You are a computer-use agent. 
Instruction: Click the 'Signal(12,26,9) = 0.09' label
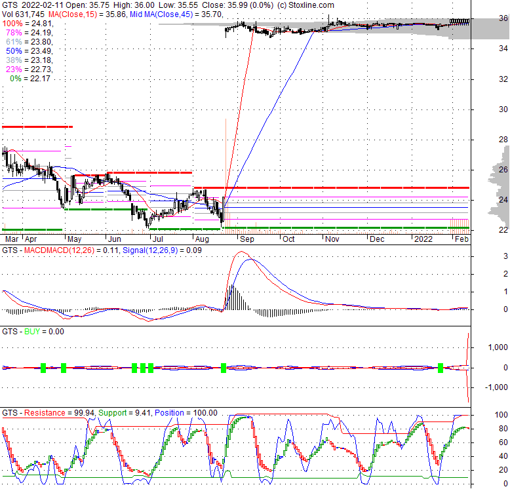(x=162, y=250)
